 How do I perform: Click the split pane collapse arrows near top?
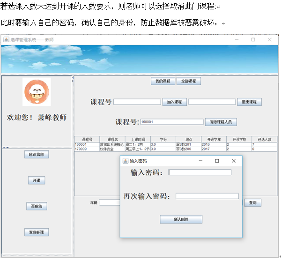point(73,79)
